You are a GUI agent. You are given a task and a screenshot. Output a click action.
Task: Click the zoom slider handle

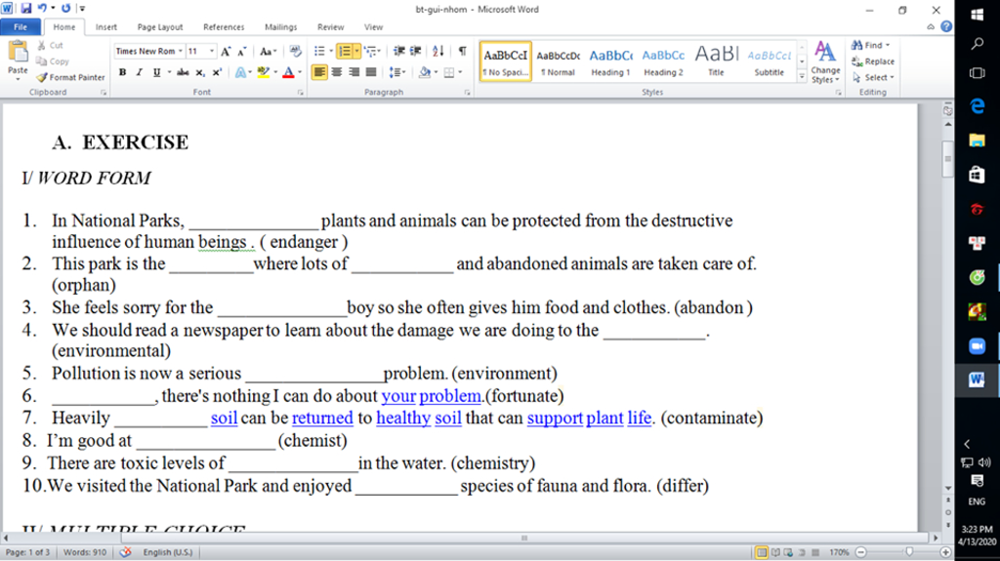pyautogui.click(x=909, y=552)
